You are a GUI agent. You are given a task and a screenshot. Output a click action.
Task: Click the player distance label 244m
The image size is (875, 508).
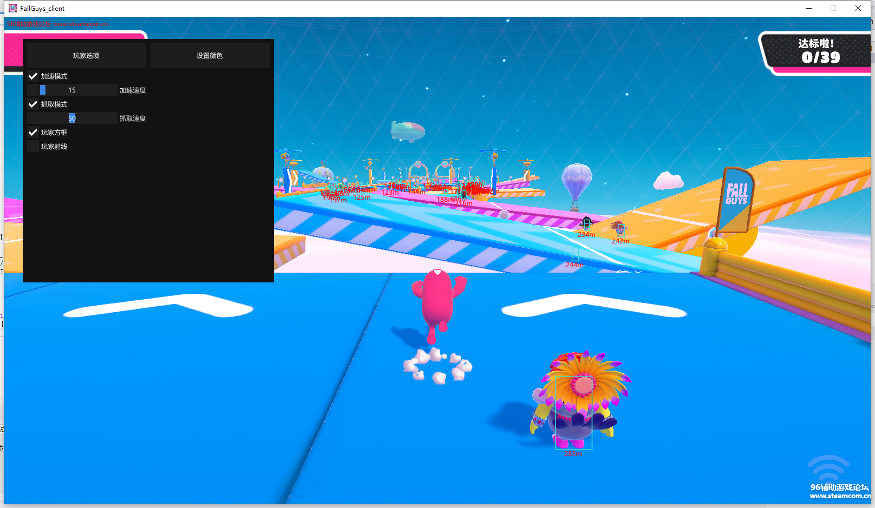pyautogui.click(x=574, y=265)
